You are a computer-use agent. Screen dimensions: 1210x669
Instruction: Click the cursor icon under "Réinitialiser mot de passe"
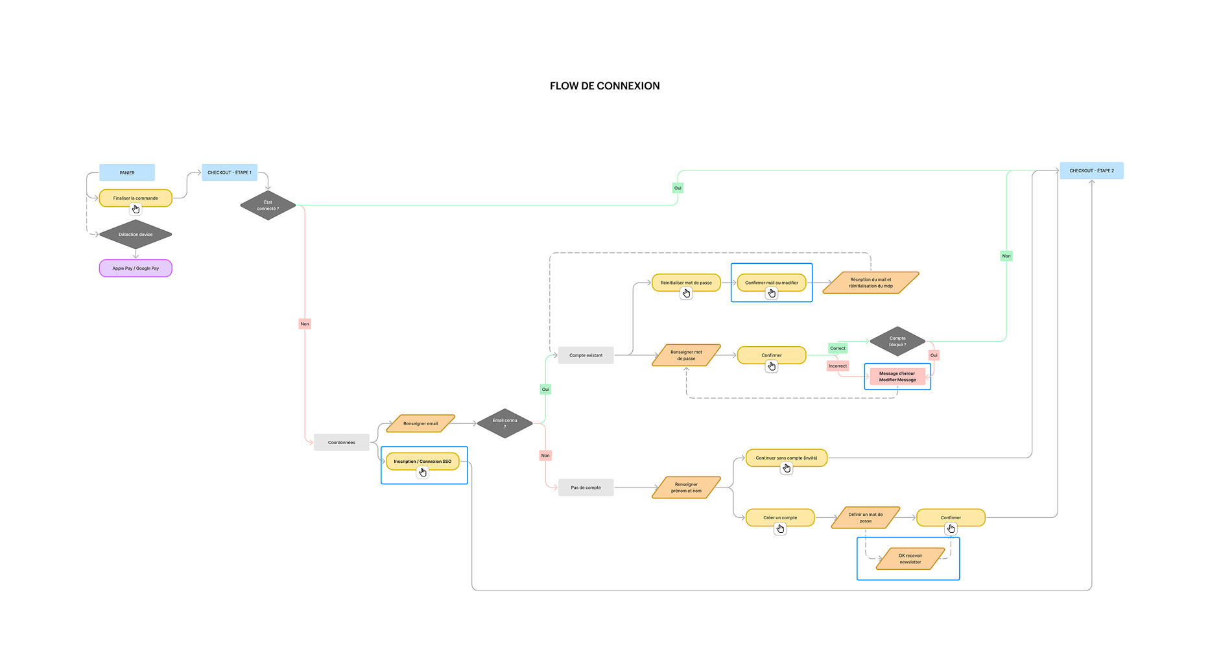coord(686,293)
